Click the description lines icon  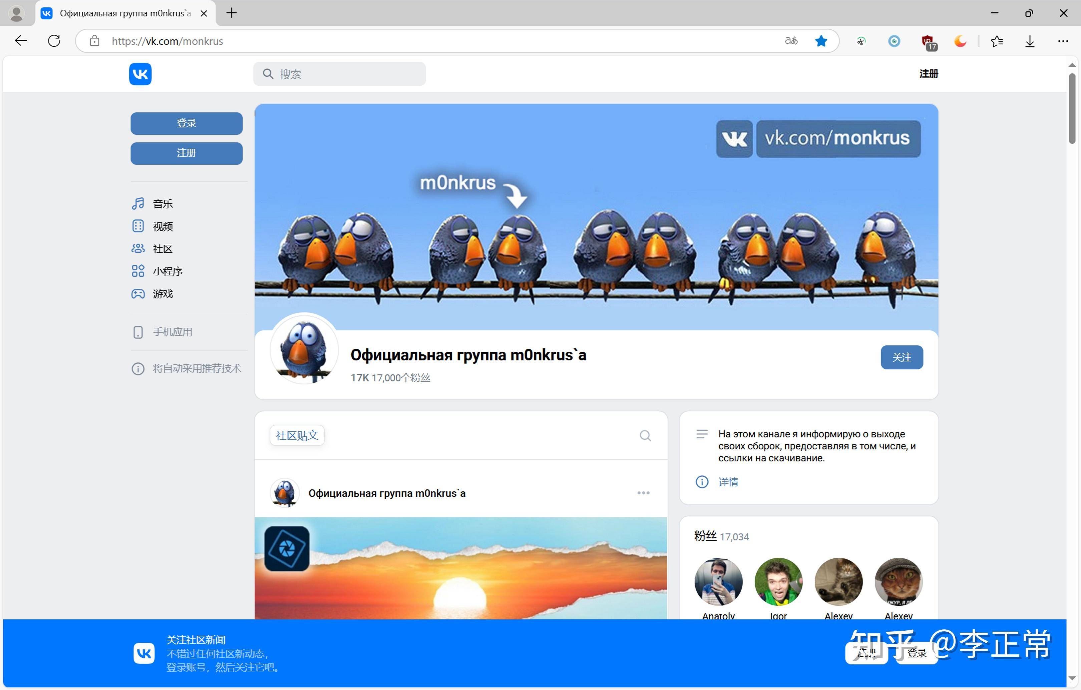(x=702, y=434)
